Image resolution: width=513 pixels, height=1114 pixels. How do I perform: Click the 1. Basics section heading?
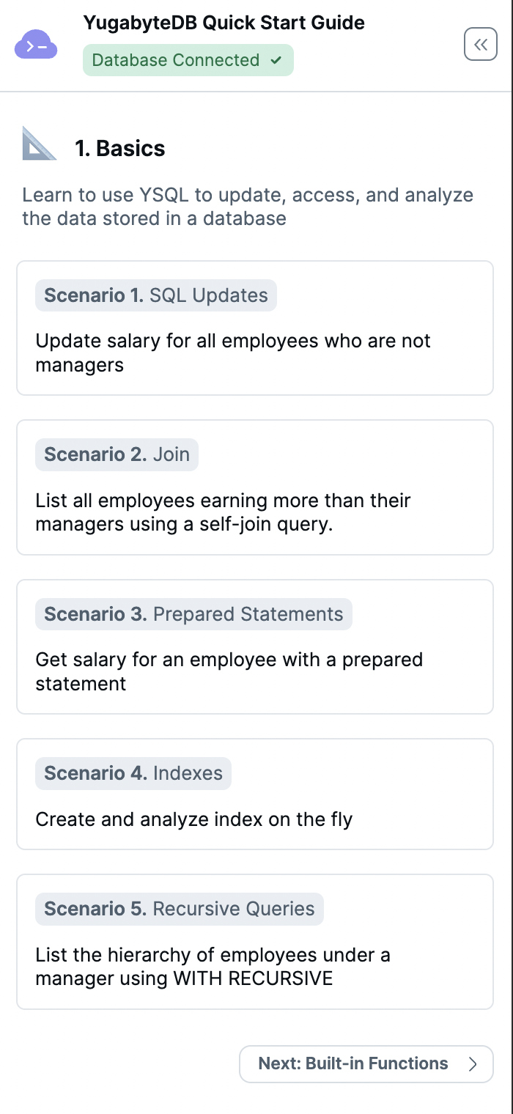[x=120, y=148]
